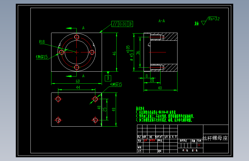Click the ø45 diameter dimension
Viewport: 249px width, 161px height.
point(132,56)
